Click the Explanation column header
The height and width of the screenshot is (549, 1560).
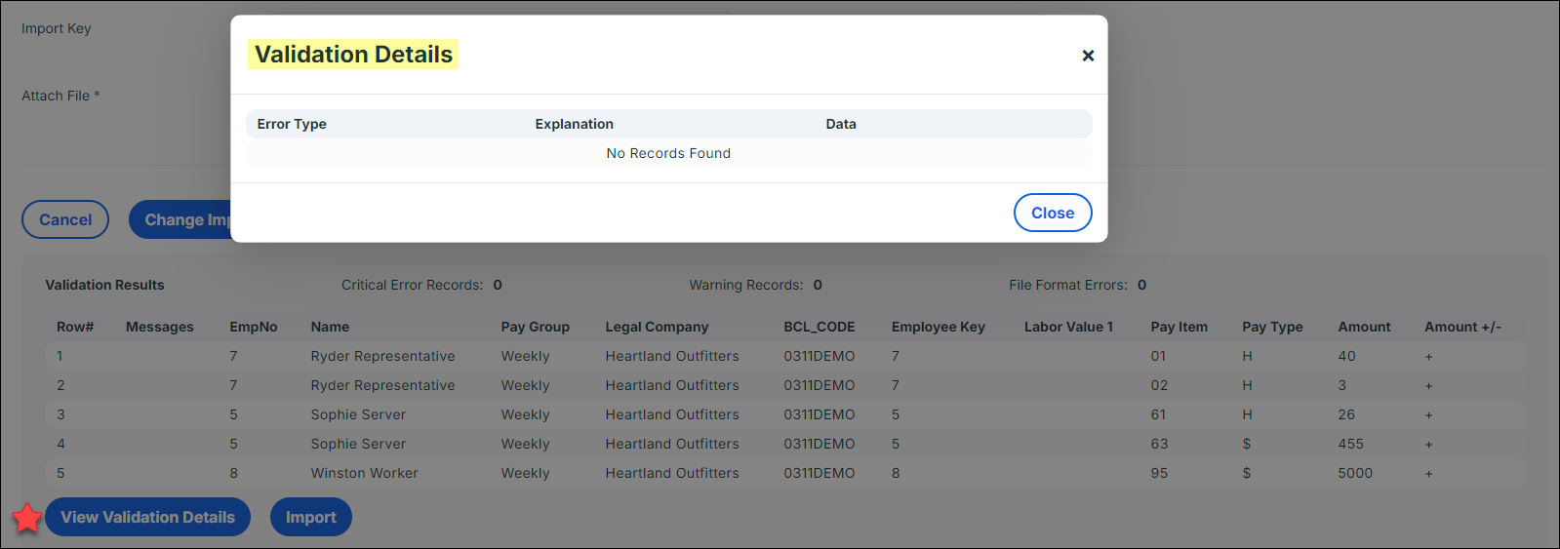click(x=574, y=124)
